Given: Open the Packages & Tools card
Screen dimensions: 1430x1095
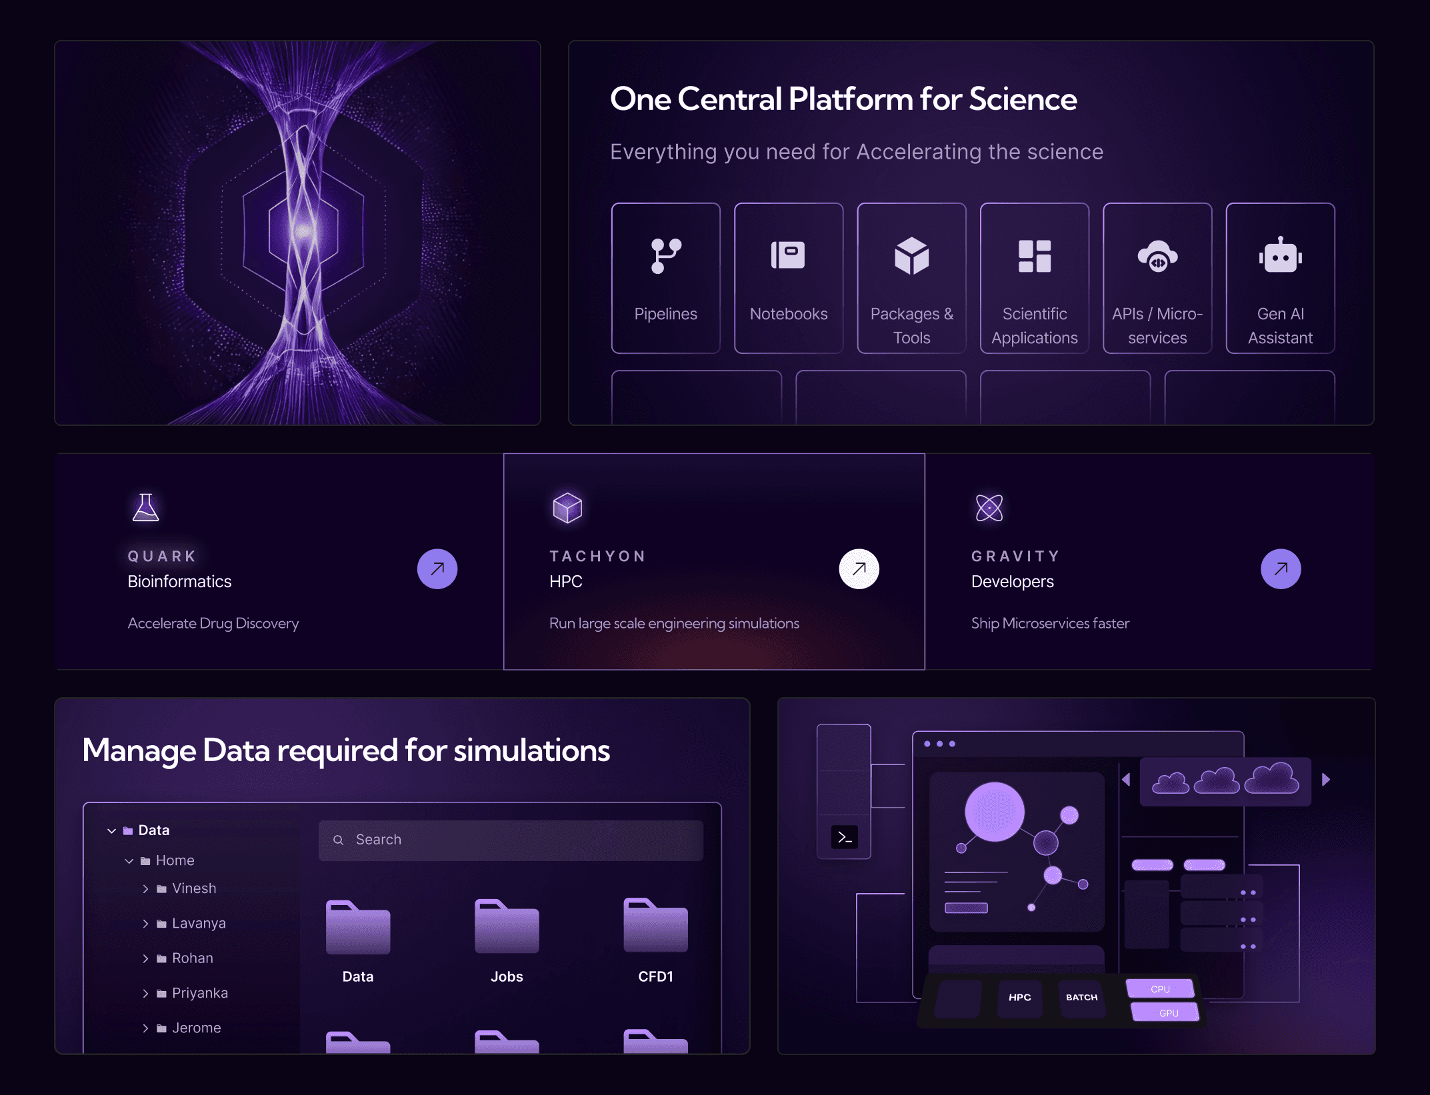Looking at the screenshot, I should click(911, 278).
